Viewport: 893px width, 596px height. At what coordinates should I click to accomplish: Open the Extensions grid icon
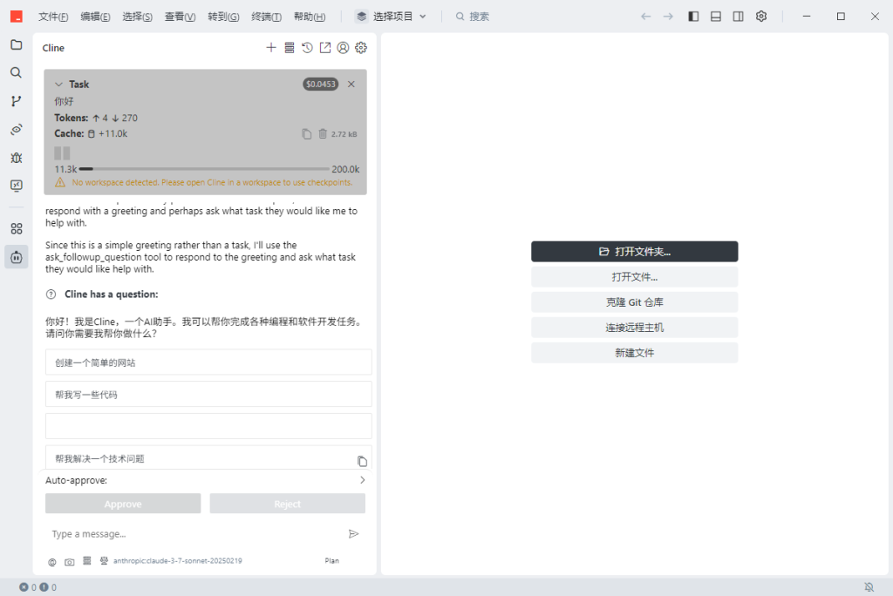click(17, 229)
